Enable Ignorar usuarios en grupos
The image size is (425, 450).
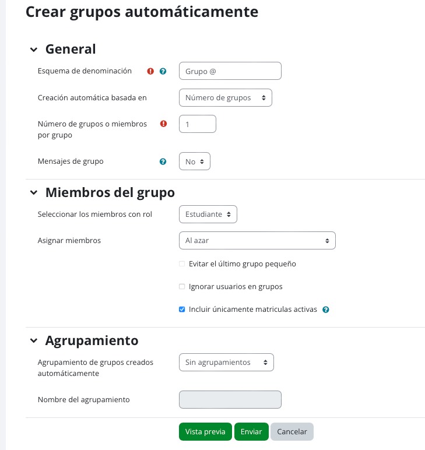(x=182, y=286)
